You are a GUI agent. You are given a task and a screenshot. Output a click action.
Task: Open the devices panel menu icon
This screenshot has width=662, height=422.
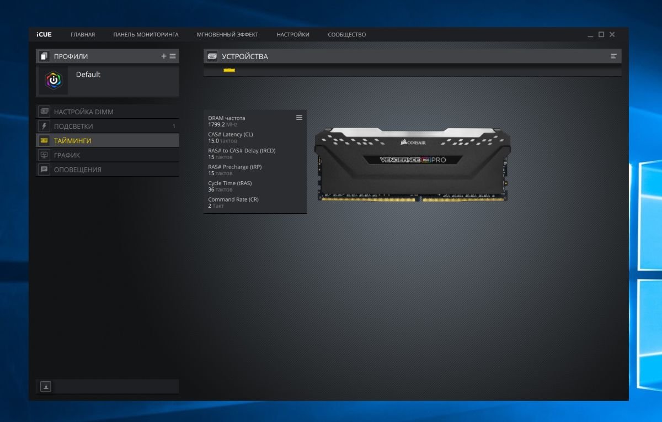pyautogui.click(x=613, y=56)
